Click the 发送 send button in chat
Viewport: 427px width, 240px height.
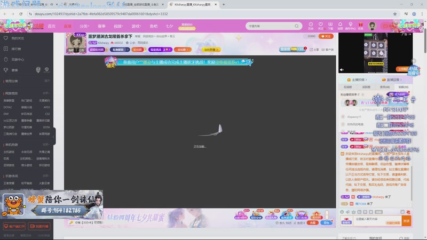coord(406,221)
